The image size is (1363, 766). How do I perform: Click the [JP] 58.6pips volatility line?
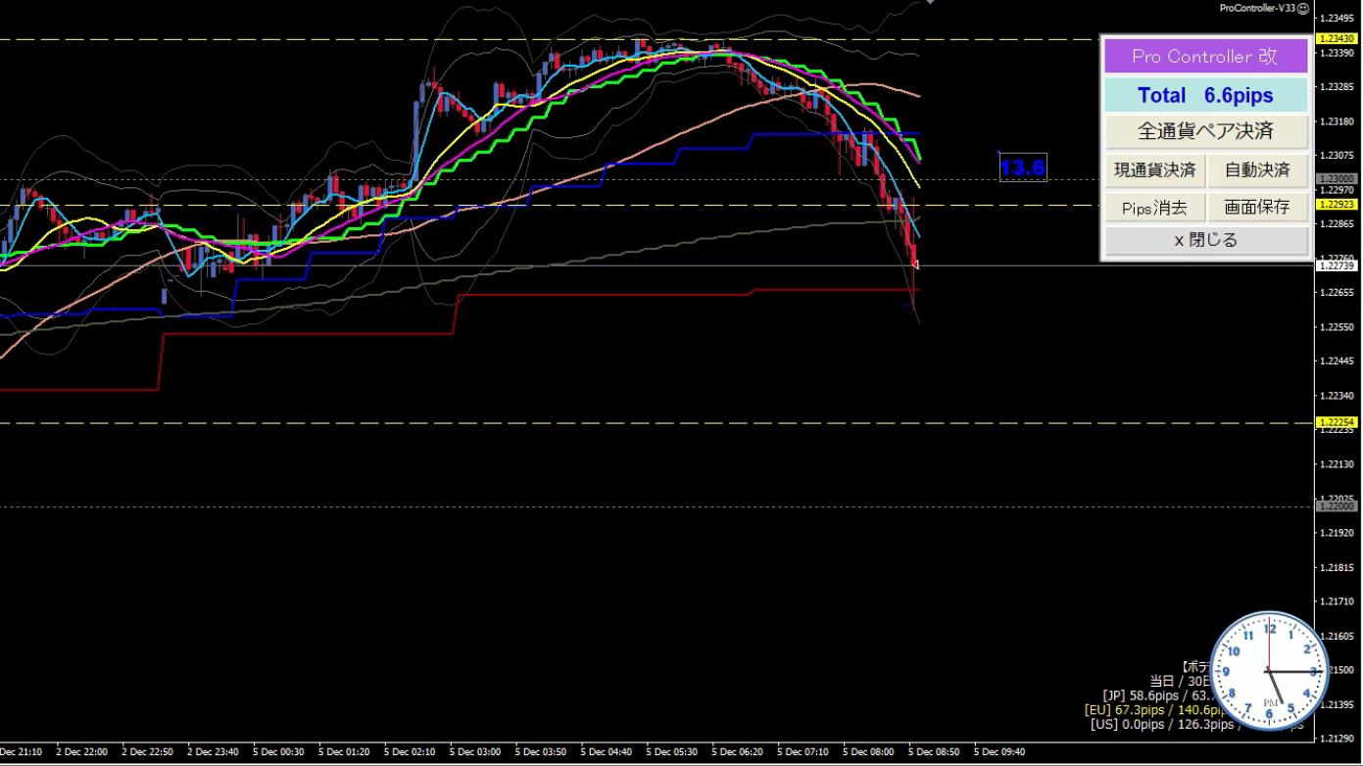click(1157, 695)
